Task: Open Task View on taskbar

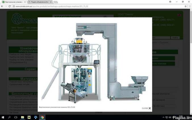Action: tap(16, 117)
